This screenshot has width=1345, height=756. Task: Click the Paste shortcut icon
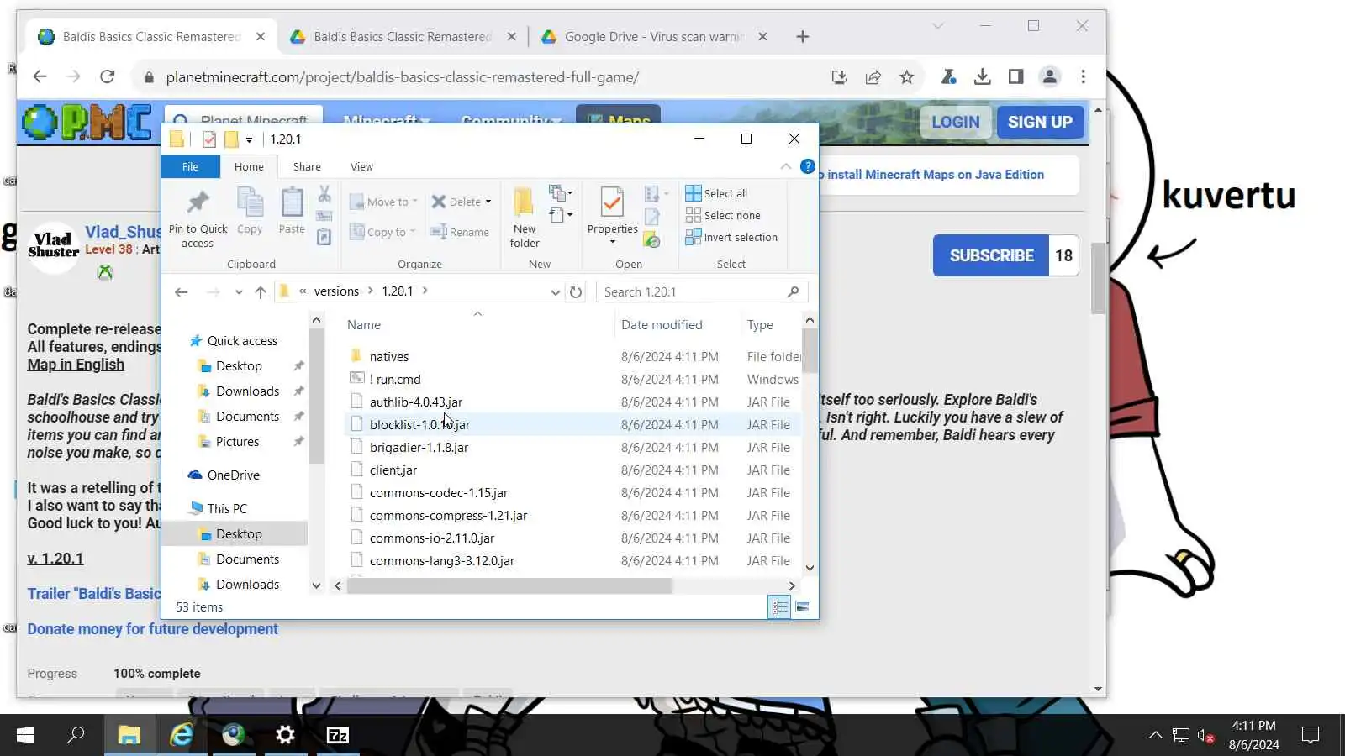[x=324, y=238]
